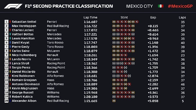The image size is (196, 110).
Task: Click the MEXICO CITY location title
Action: pyautogui.click(x=139, y=6)
